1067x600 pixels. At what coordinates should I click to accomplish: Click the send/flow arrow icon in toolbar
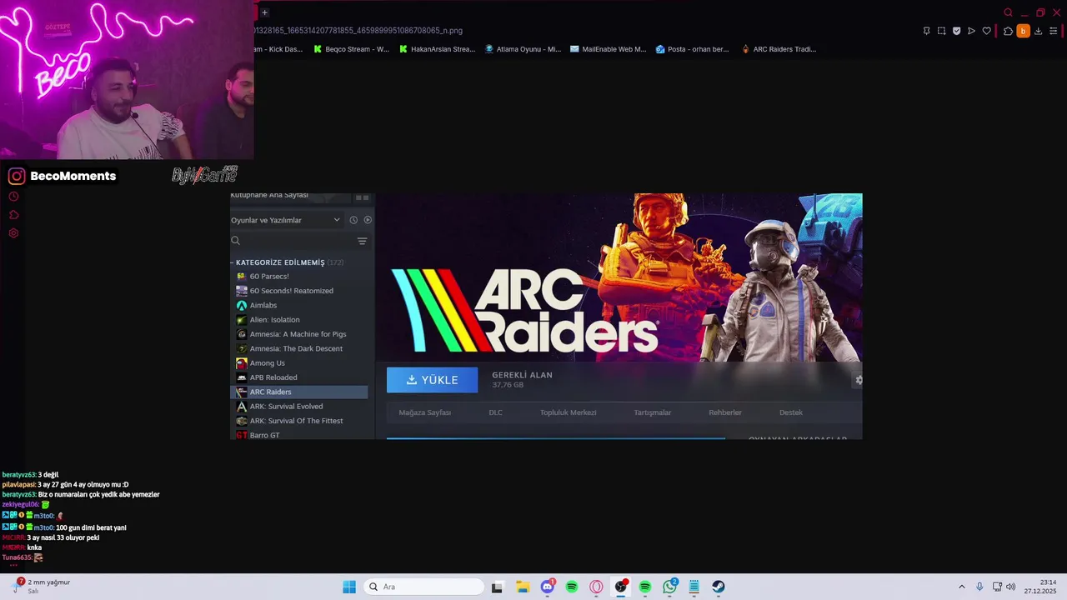pyautogui.click(x=971, y=31)
